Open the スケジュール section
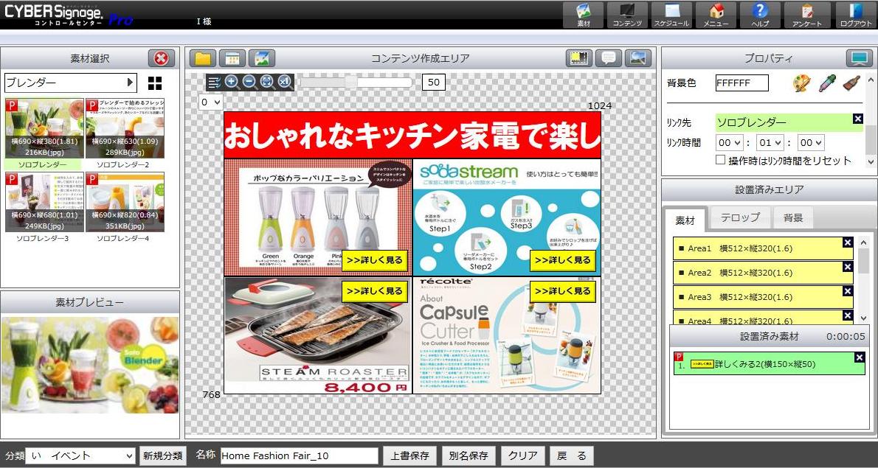 tap(671, 15)
